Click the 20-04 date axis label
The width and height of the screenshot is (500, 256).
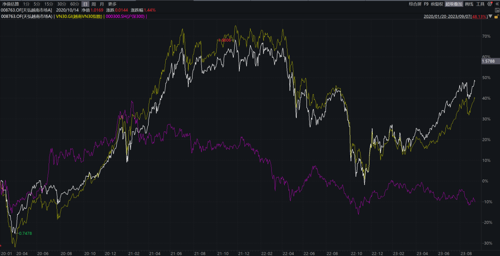click(21, 253)
